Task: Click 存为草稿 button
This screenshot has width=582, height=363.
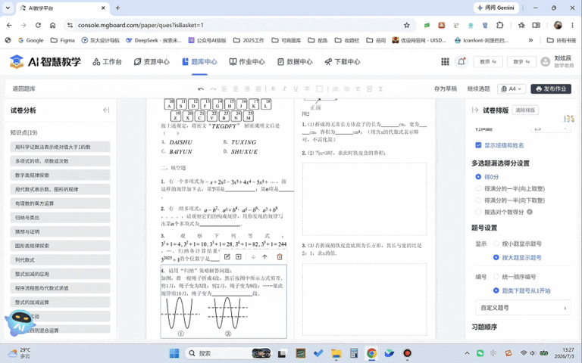Action: (x=445, y=89)
